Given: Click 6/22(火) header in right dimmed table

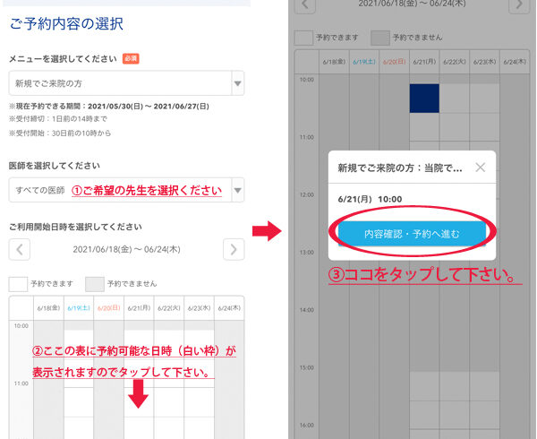Looking at the screenshot, I should tap(455, 62).
